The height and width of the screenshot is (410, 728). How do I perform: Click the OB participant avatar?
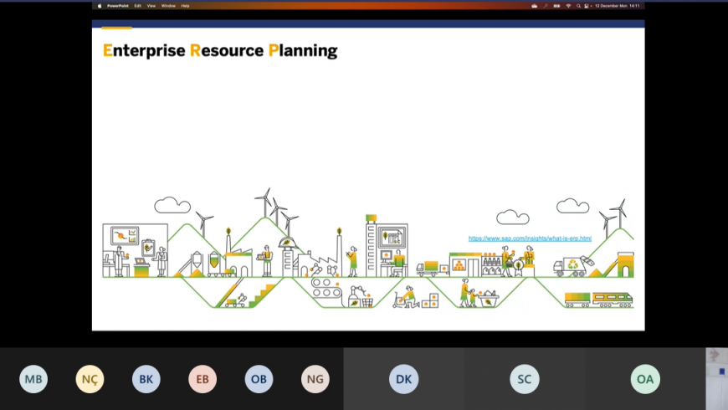[x=259, y=379]
